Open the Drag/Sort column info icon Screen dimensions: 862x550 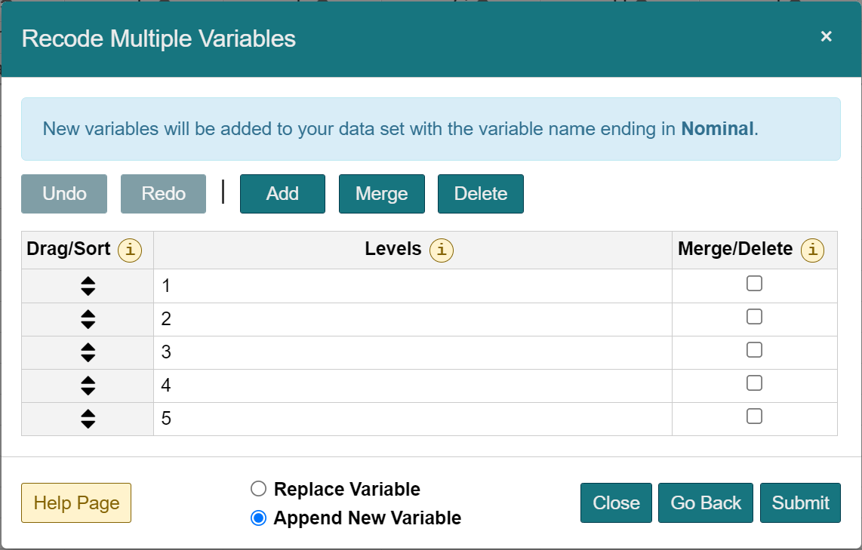(129, 249)
